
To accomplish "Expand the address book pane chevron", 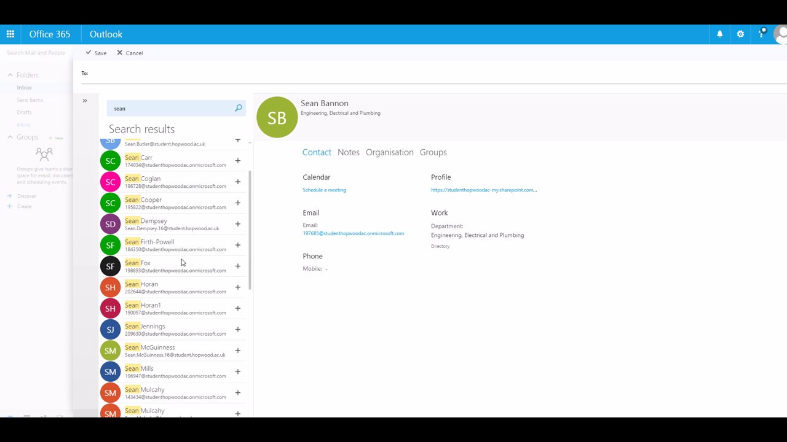I will [85, 101].
